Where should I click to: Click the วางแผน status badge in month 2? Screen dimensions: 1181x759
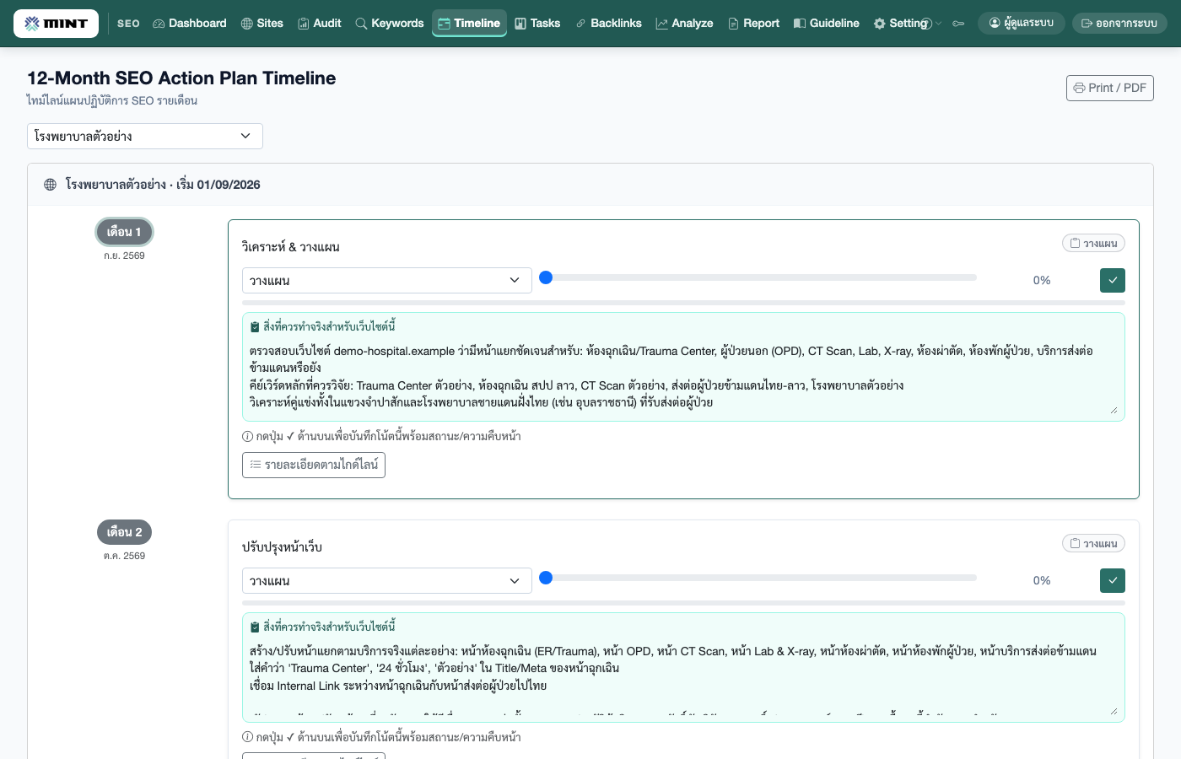[x=1093, y=543]
